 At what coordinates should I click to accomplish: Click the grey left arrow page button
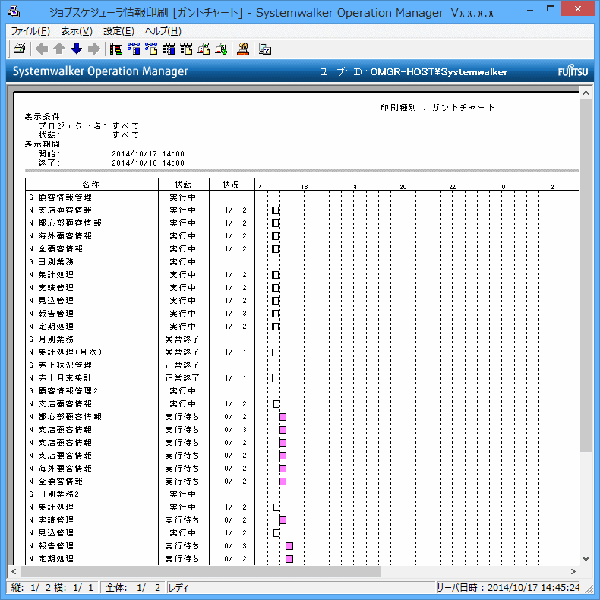point(42,49)
